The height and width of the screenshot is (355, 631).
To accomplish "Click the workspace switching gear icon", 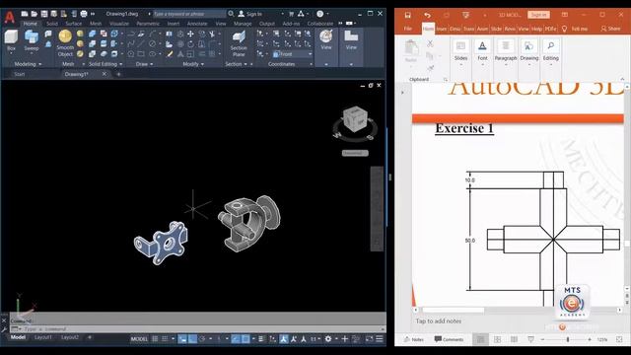I will coord(328,339).
